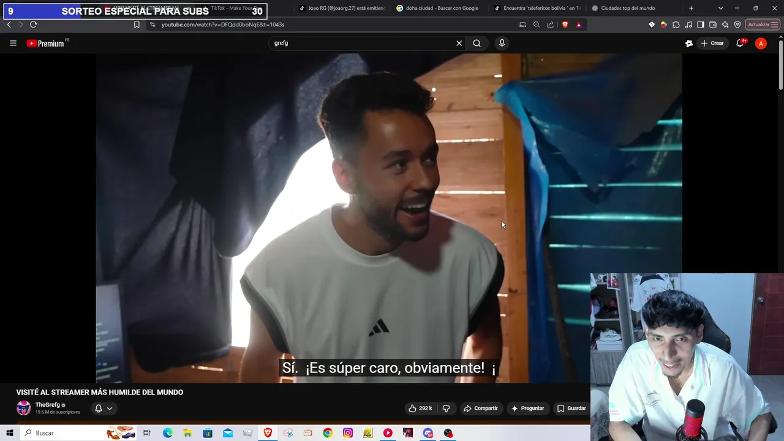Open Microsoft Store from taskbar
The width and height of the screenshot is (784, 441).
tap(208, 433)
